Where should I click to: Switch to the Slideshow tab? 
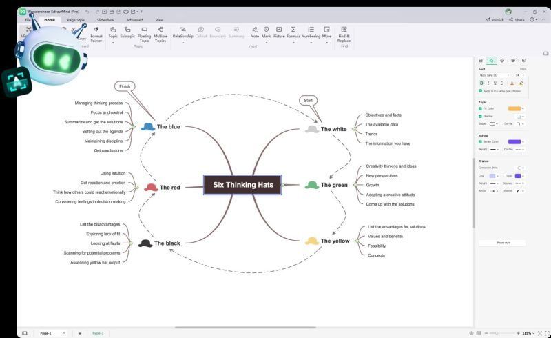pyautogui.click(x=105, y=20)
